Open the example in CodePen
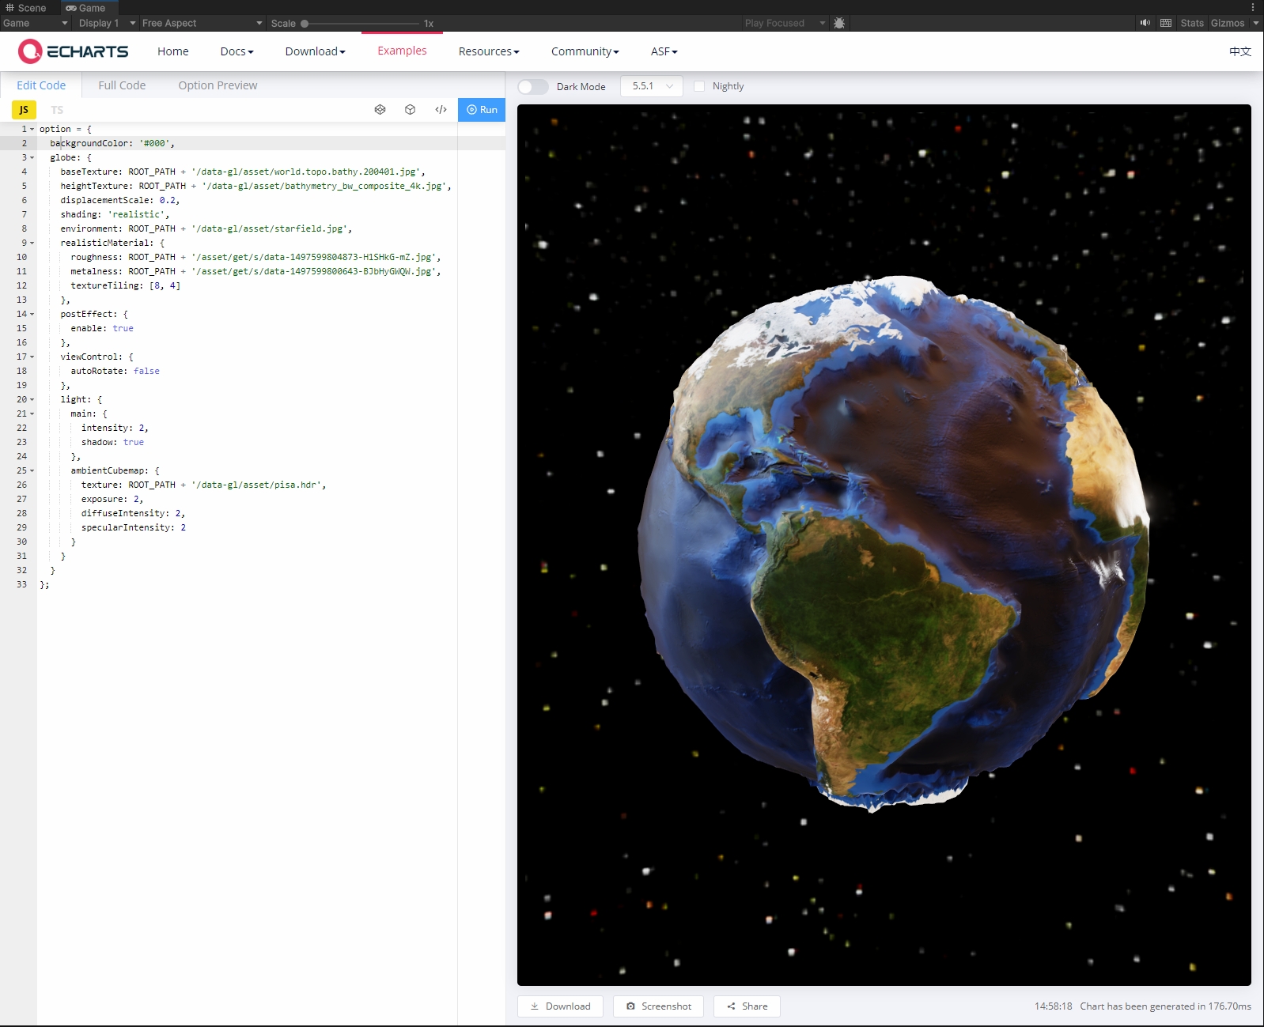Viewport: 1264px width, 1027px height. (380, 110)
